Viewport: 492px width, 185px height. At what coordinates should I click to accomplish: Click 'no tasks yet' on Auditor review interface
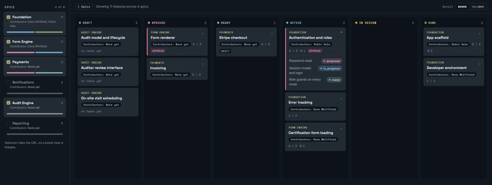coord(91,81)
